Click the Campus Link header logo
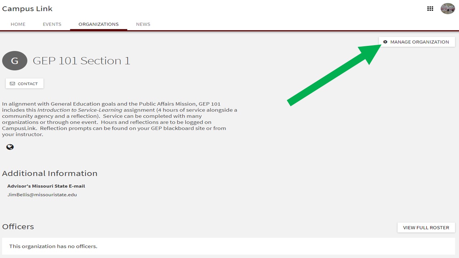459x258 pixels. coord(27,9)
